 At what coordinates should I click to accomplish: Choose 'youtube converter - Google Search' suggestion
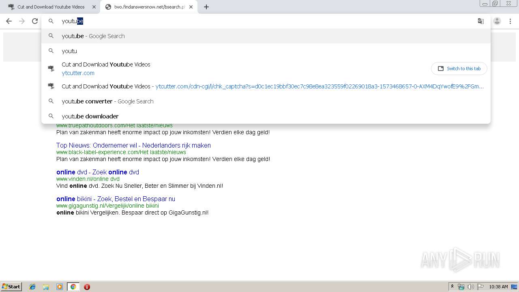coord(266,101)
